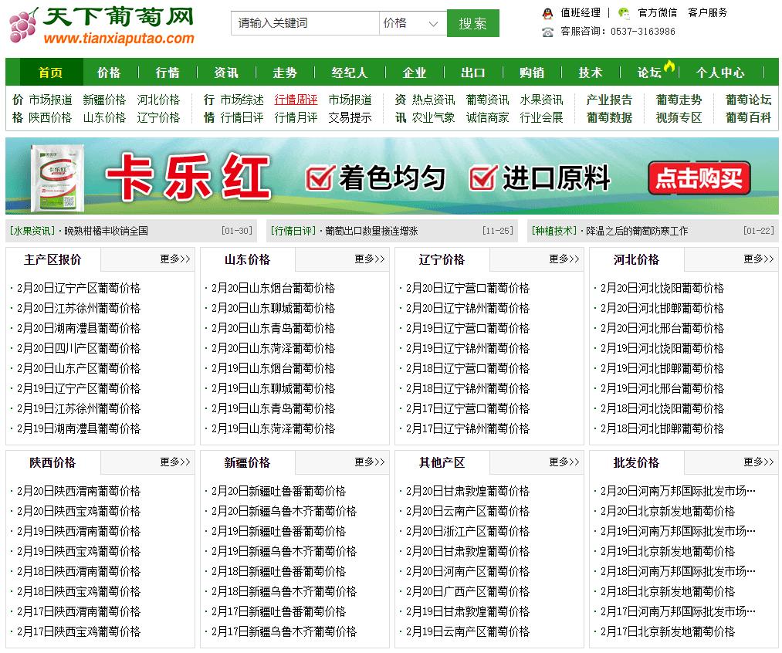This screenshot has width=782, height=653.
Task: Open the 葡萄出口数量接连增涨 headline
Action: tap(371, 231)
